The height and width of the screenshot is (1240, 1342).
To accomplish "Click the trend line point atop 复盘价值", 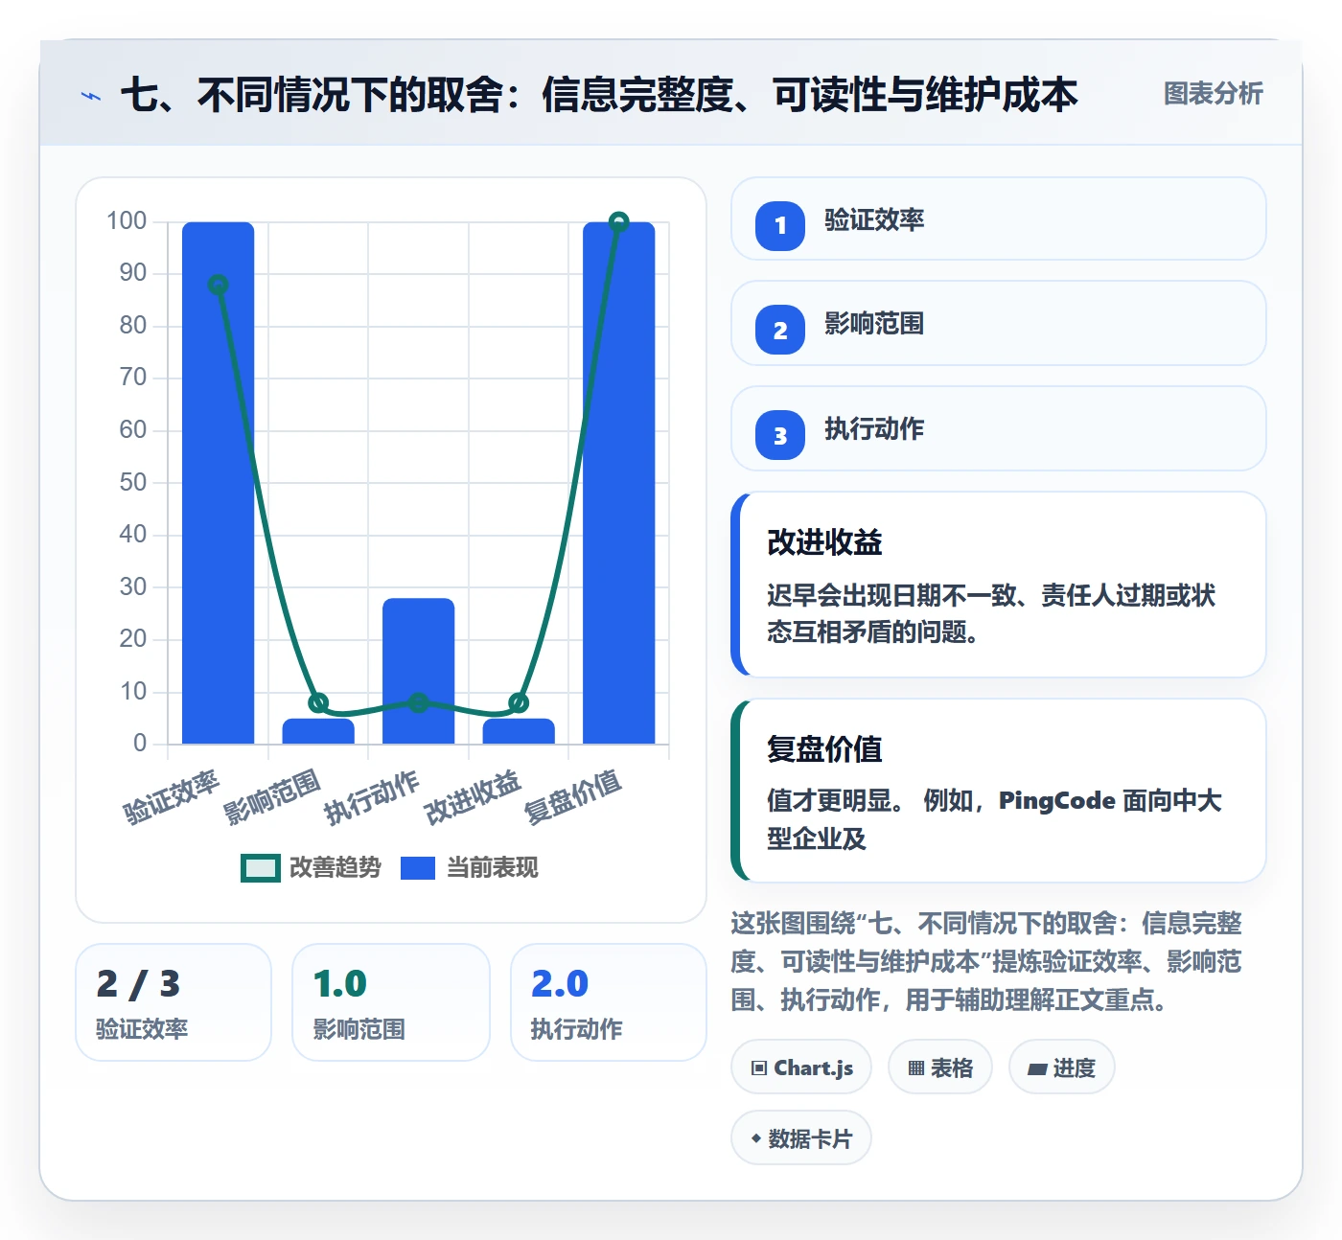I will [618, 222].
